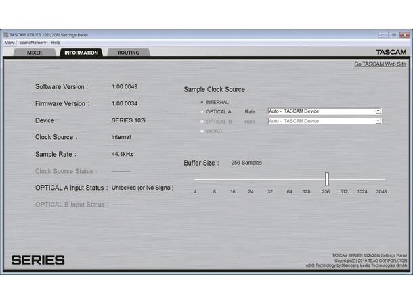Viewport: 413px width, 304px height.
Task: Switch to the MIXER tab
Action: (x=35, y=53)
